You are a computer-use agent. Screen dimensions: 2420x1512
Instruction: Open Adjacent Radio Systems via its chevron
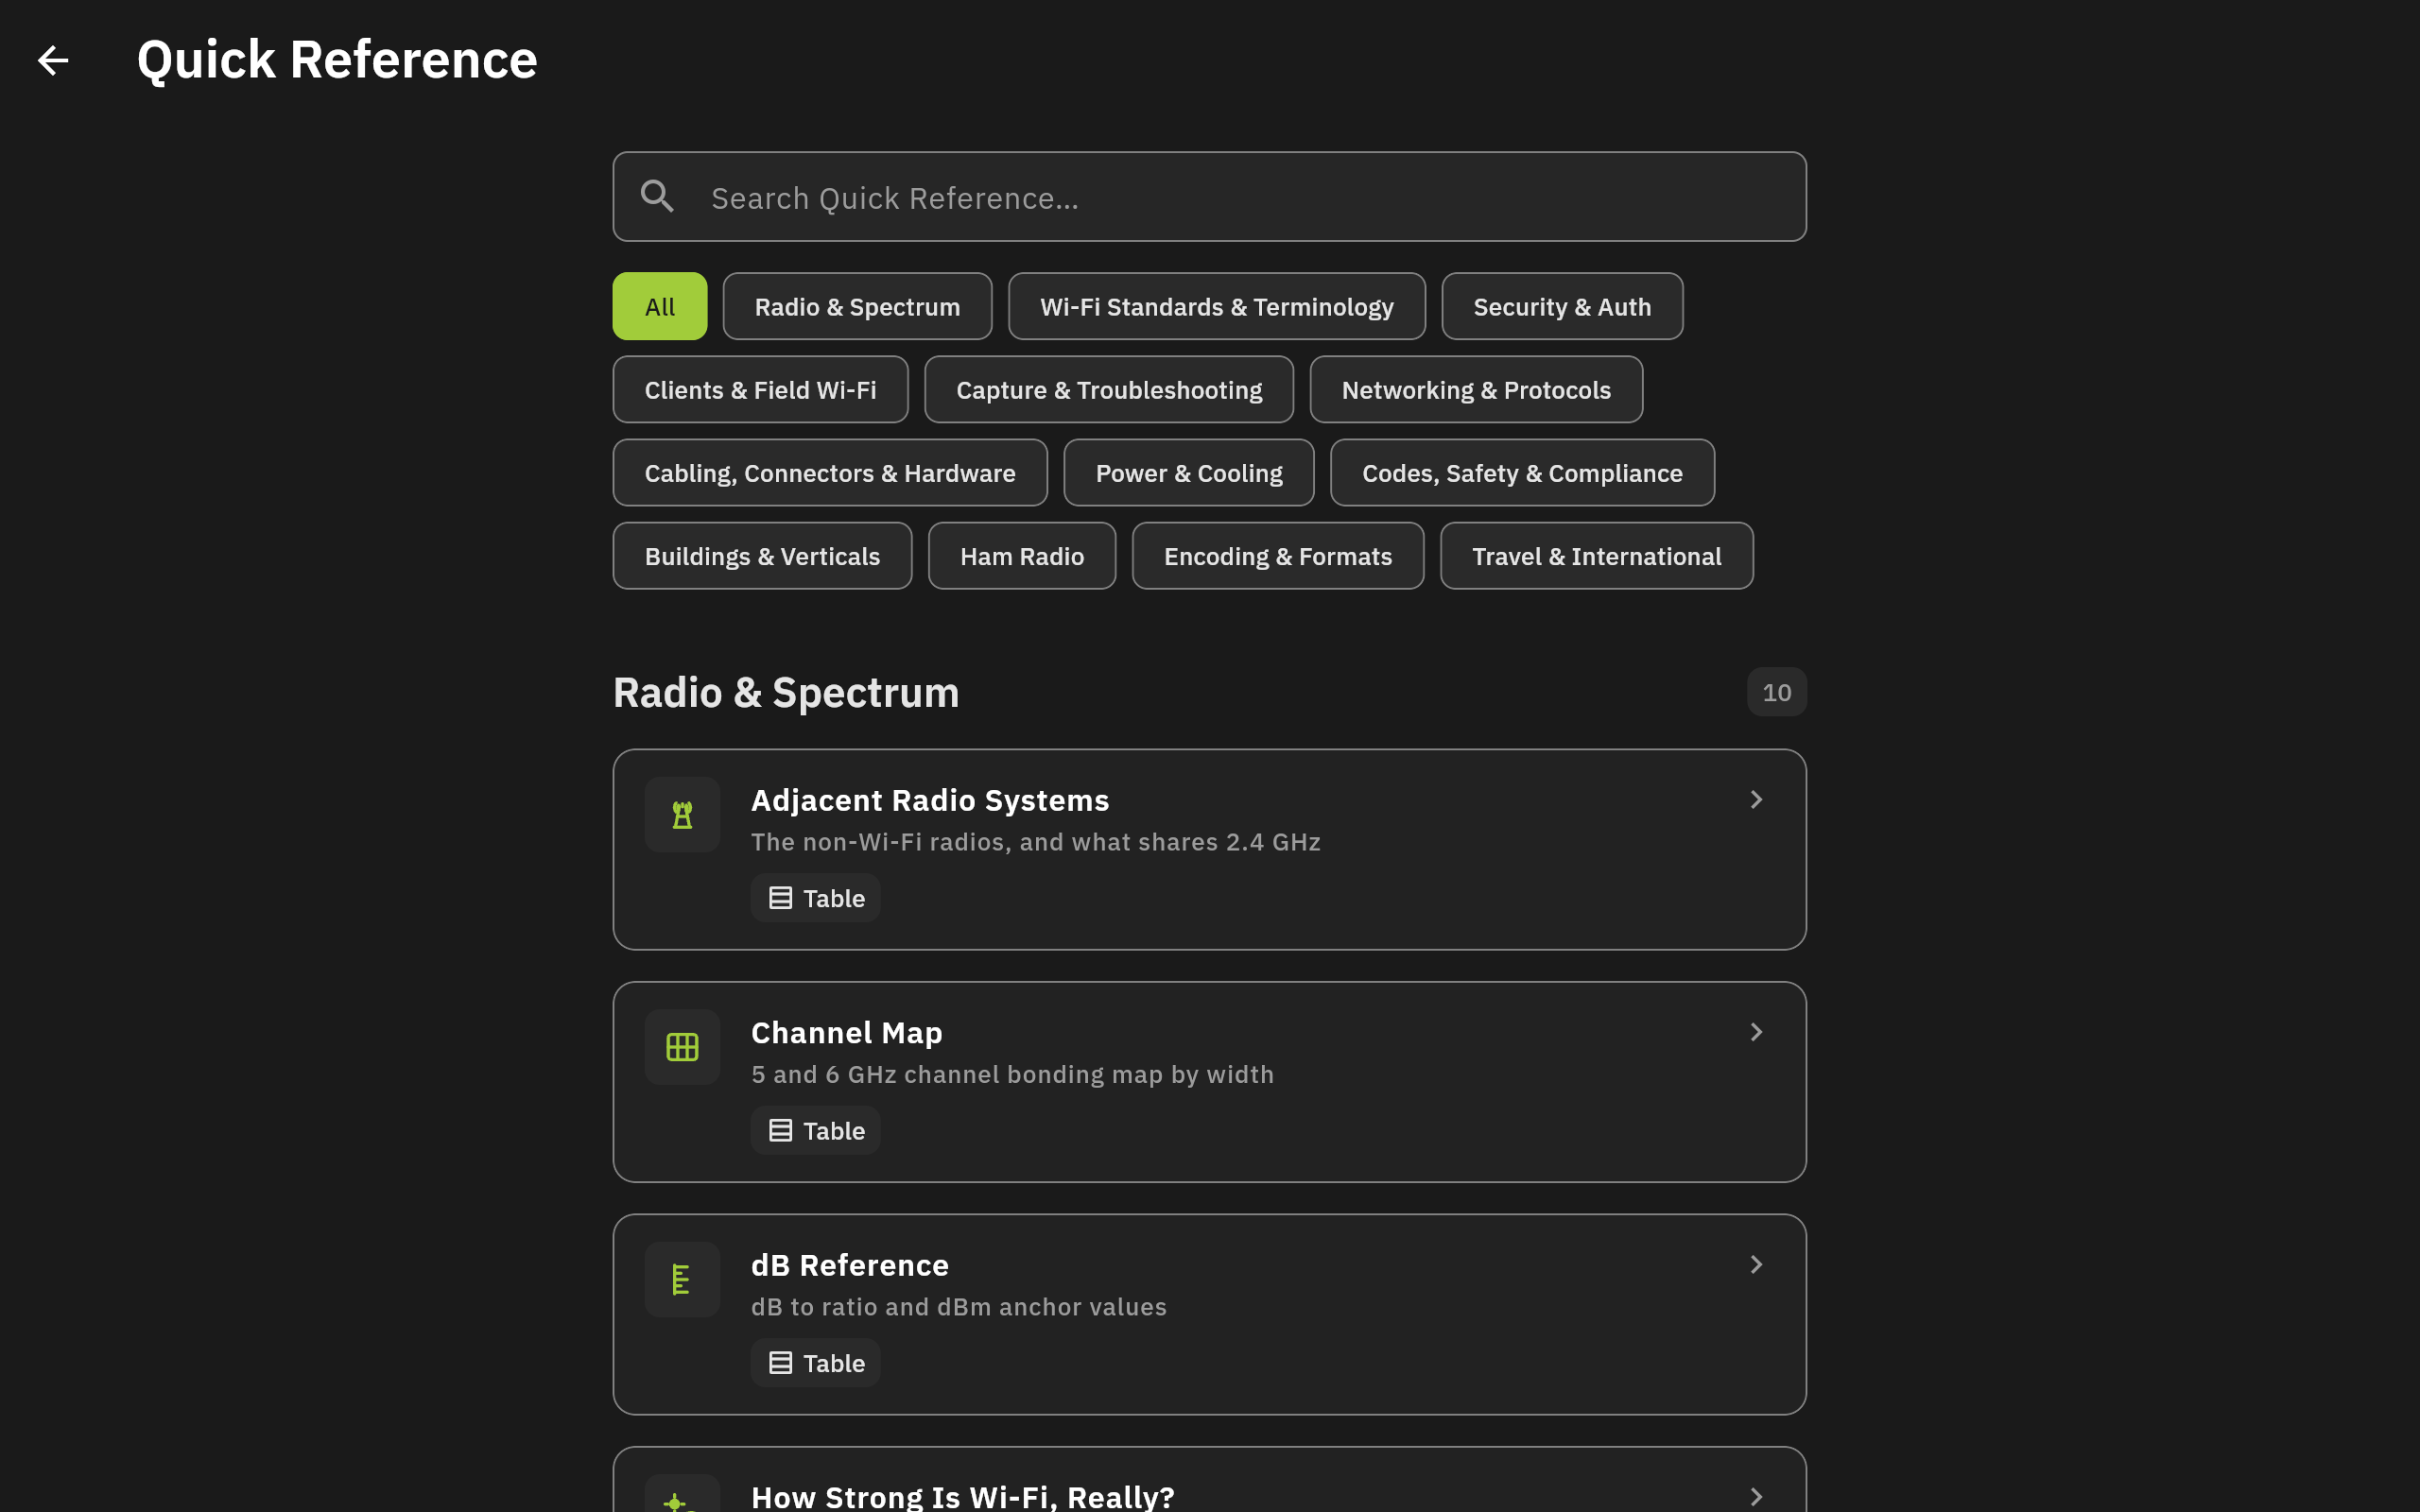tap(1756, 800)
